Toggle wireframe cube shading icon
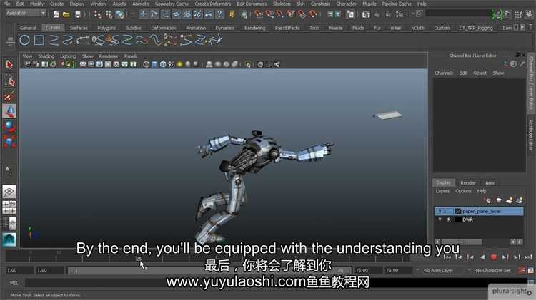The height and width of the screenshot is (300, 536). 147,64
